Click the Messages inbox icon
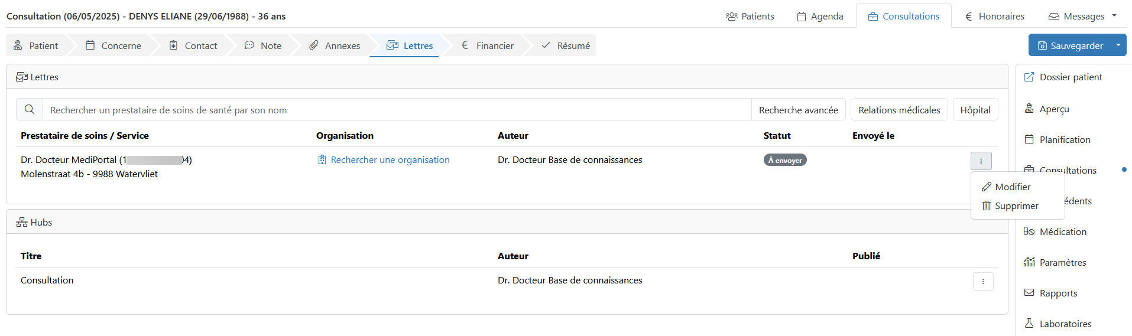Viewport: 1132px width, 336px height. tap(1054, 17)
